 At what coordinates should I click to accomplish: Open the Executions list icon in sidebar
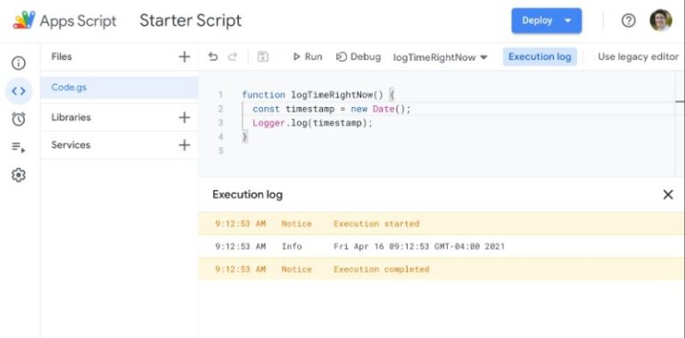pos(19,148)
